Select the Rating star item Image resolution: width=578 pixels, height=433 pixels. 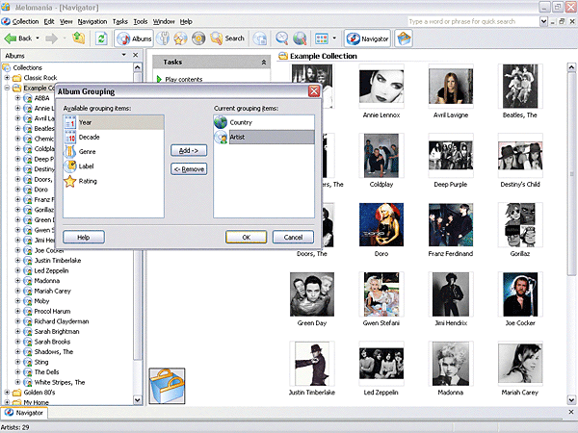(x=88, y=181)
